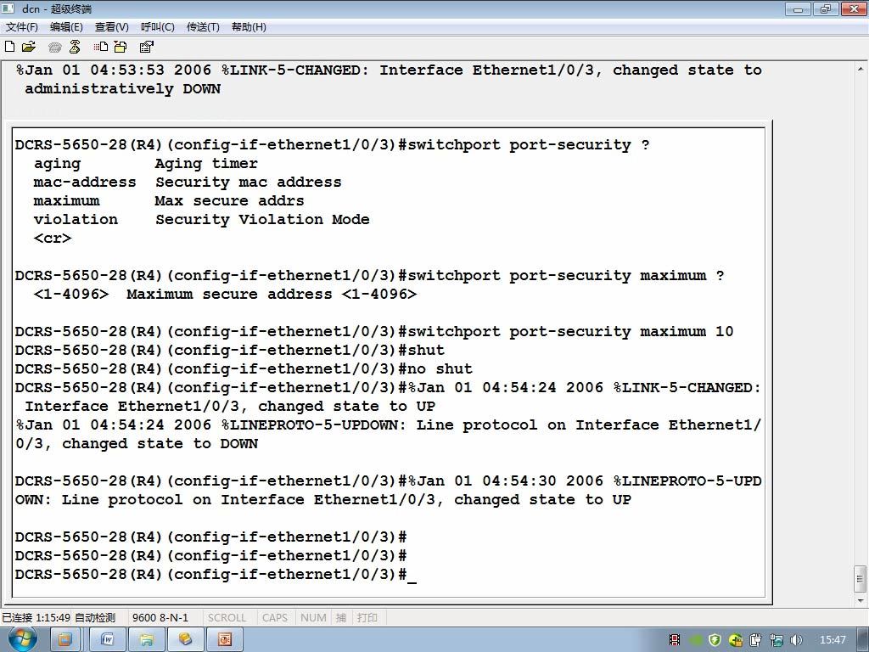Viewport: 869px width, 652px height.
Task: Open the 编辑(E) menu
Action: (66, 27)
